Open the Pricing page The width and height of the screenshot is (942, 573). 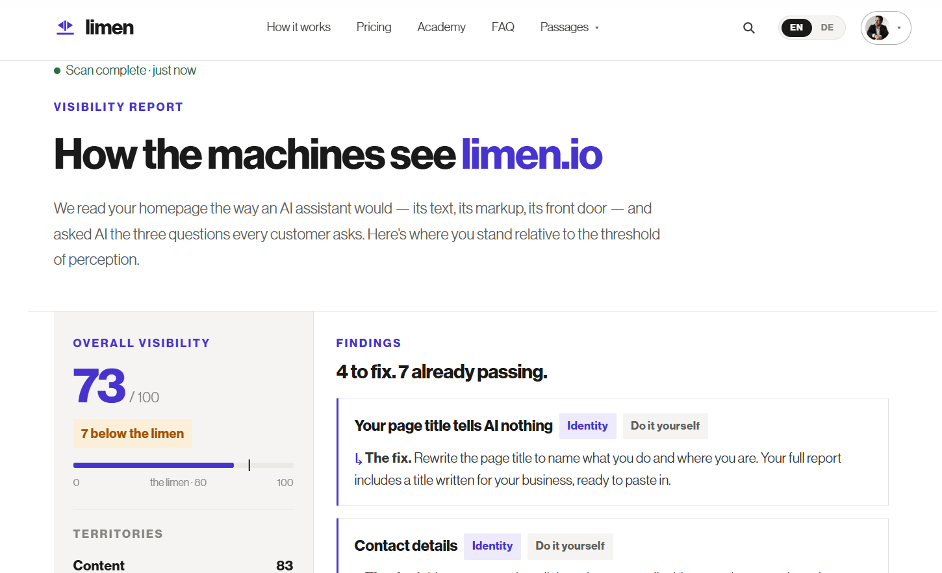374,27
